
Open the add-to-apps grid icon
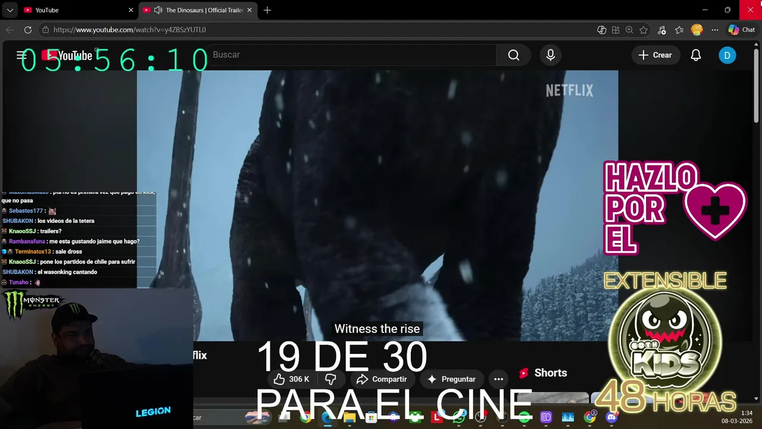coord(616,30)
